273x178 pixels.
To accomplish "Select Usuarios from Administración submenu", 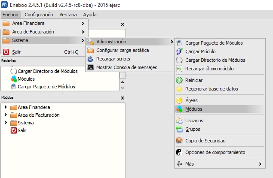I will click(220, 121).
